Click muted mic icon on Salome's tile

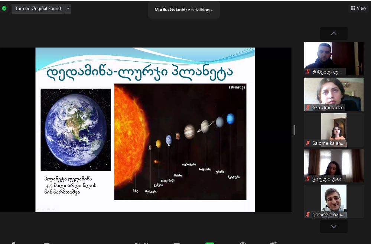[x=308, y=143]
